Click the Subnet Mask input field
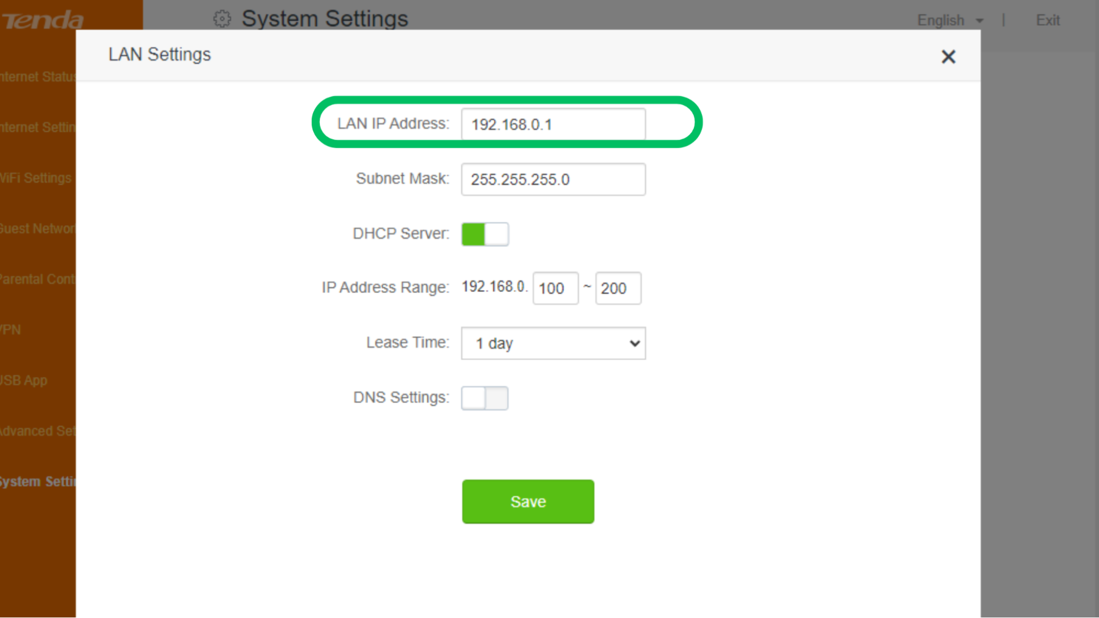Image resolution: width=1099 pixels, height=618 pixels. click(x=553, y=179)
